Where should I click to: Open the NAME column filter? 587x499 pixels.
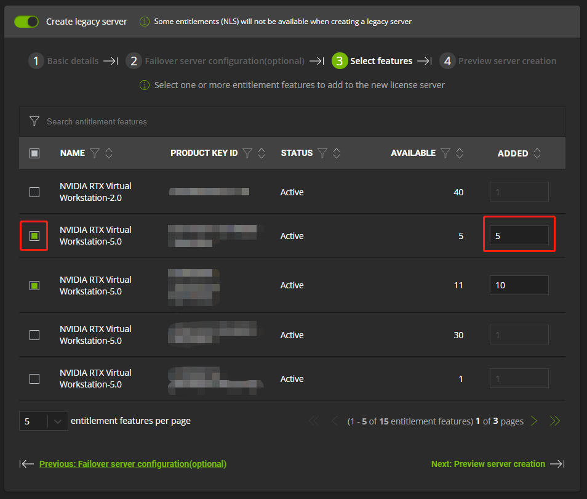[x=95, y=153]
